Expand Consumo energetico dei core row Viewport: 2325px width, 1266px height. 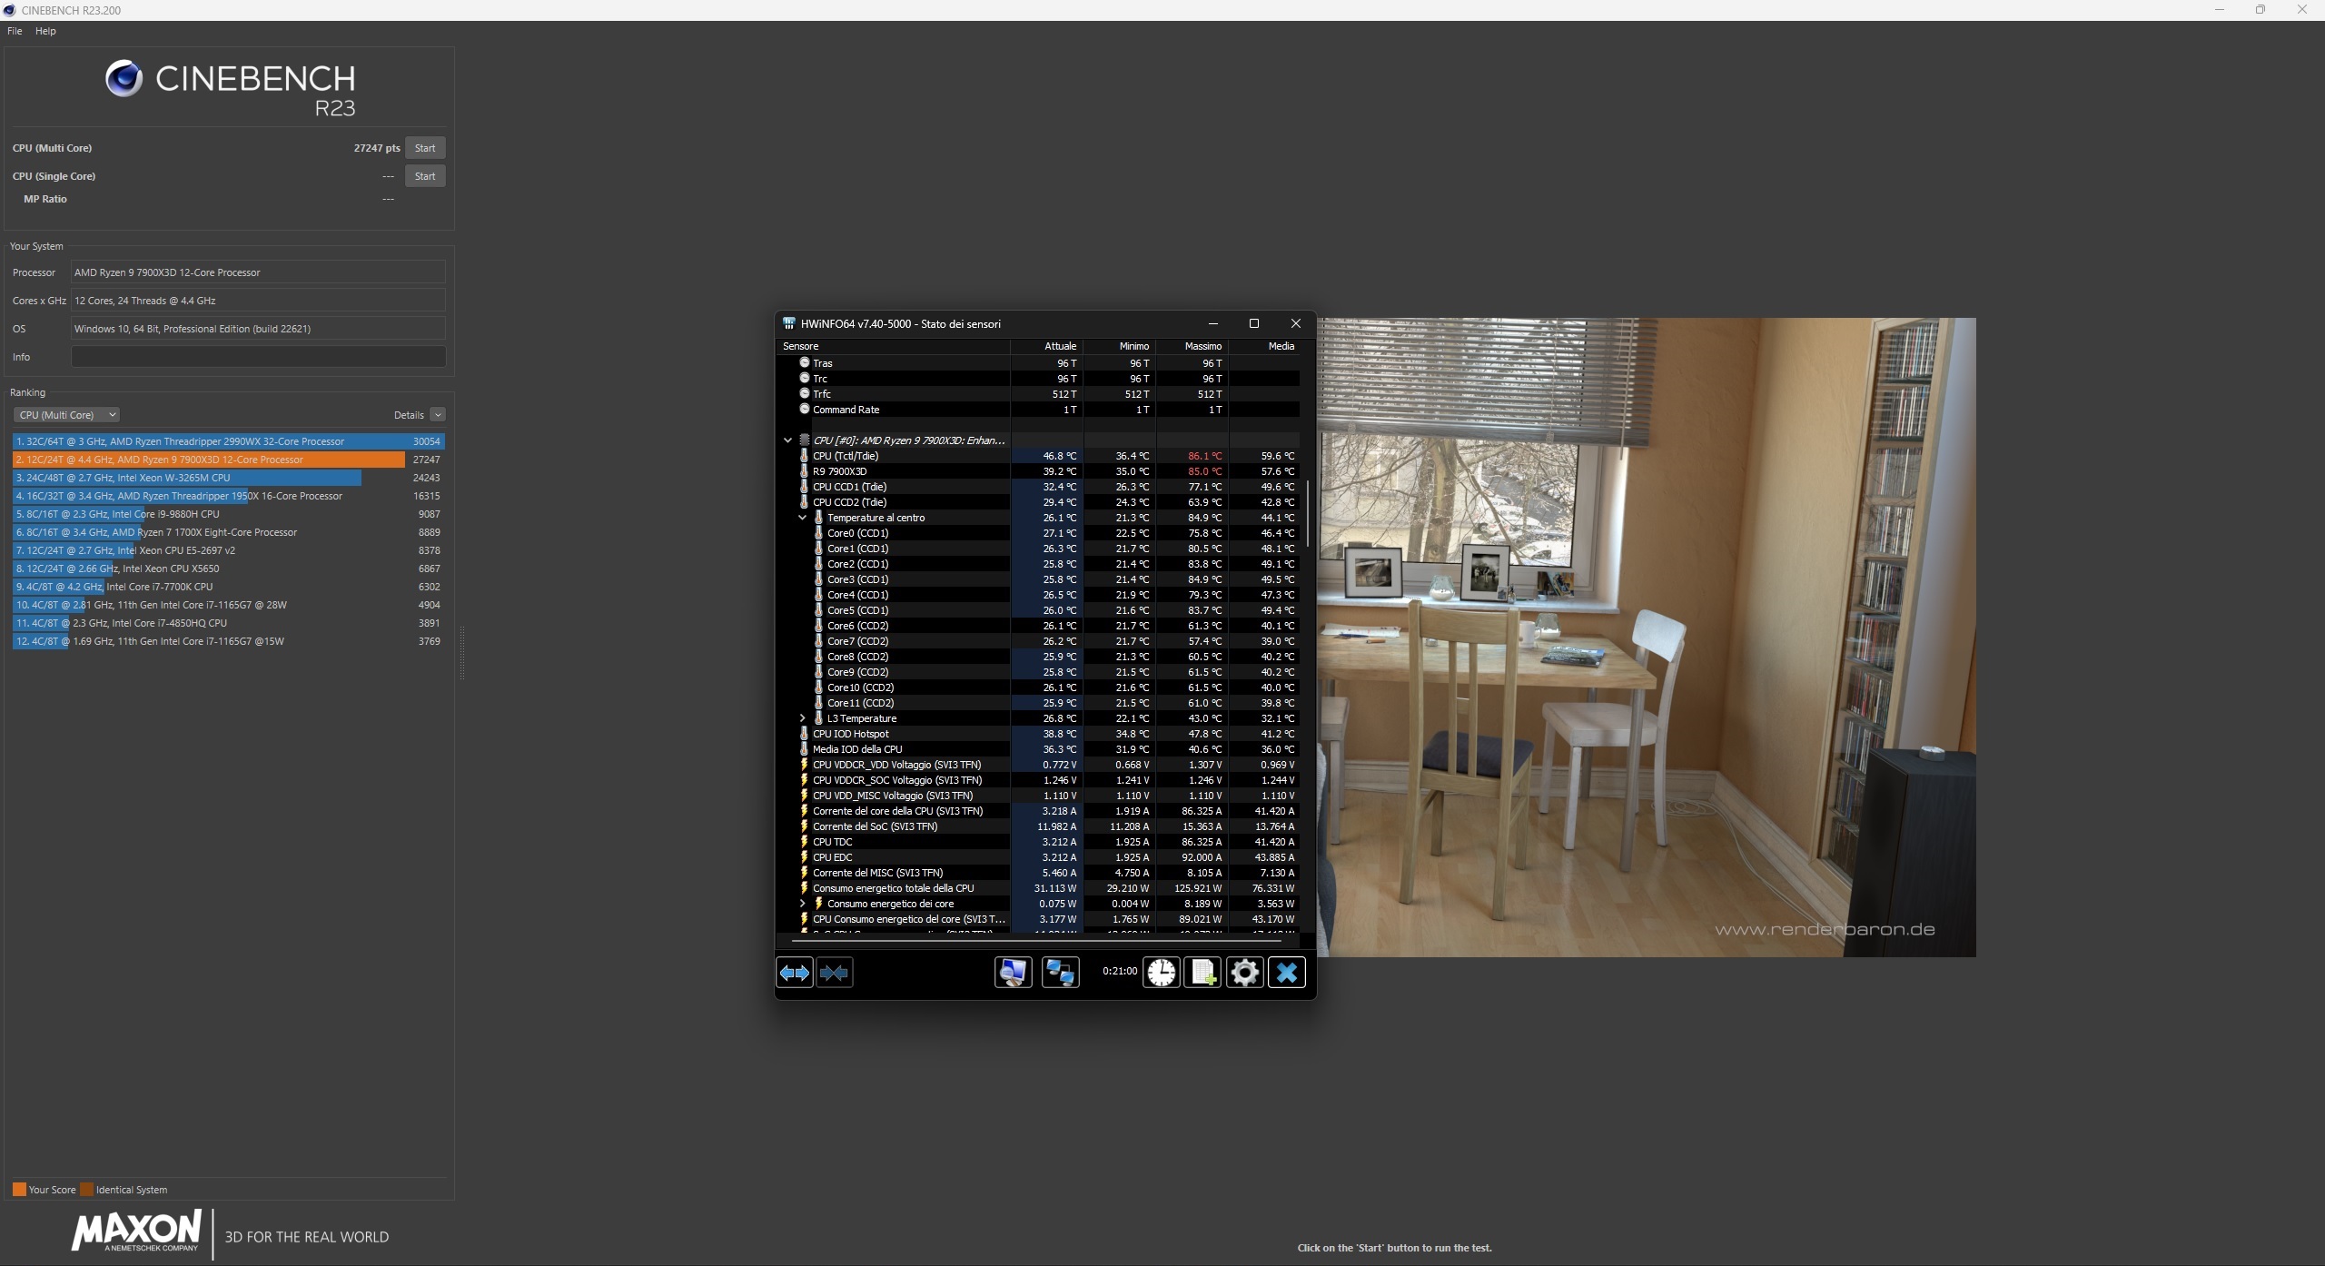802,904
